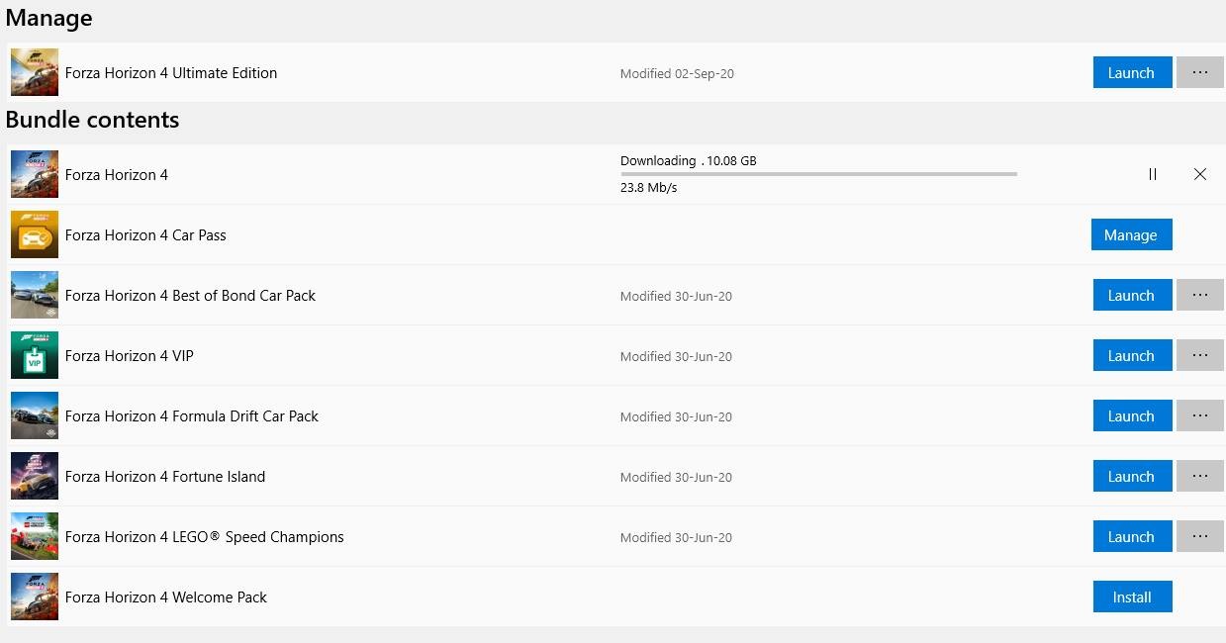
Task: Click the green VIP icon
Action: (35, 355)
